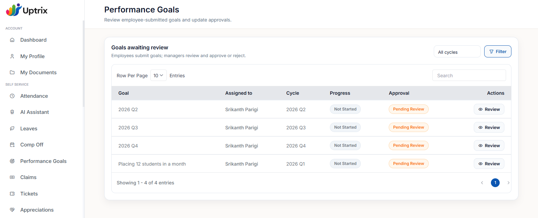Click the Leaves leaf icon
Image resolution: width=538 pixels, height=218 pixels.
12,129
